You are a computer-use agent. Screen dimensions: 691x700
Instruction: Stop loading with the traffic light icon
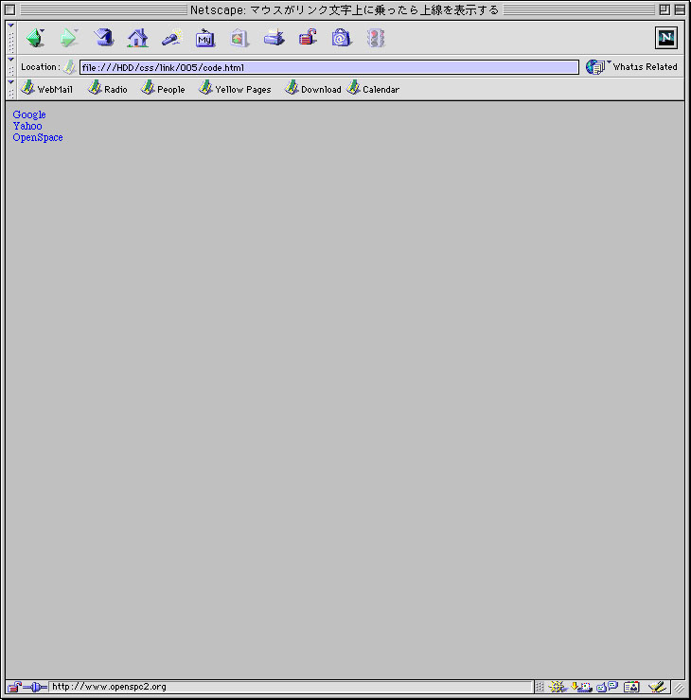(x=376, y=38)
